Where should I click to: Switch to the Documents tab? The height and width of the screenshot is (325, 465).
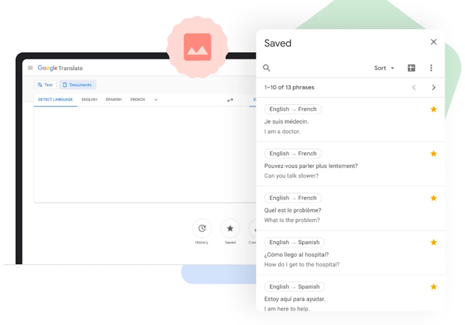pos(77,85)
